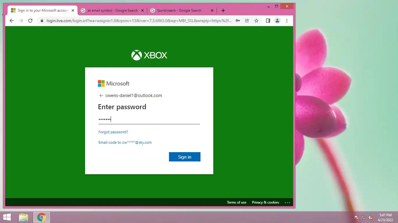Click the Chrome back arrow
The height and width of the screenshot is (223, 398).
12,21
